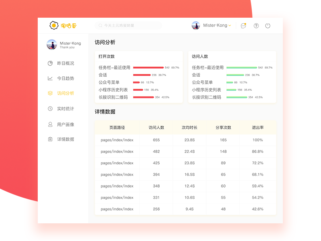This screenshot has width=321, height=241.
Task: Click the 昨日概况 pie chart icon
Action: (50, 63)
